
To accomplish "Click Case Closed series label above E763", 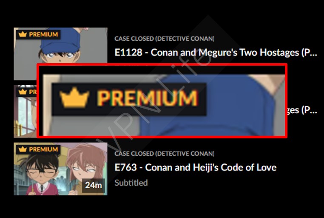I will click(x=165, y=154).
